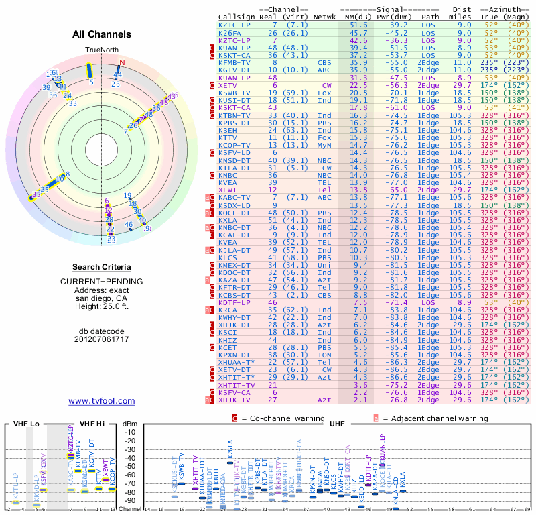
Task: Click the KSWB-TV Fox callsign
Action: (234, 93)
